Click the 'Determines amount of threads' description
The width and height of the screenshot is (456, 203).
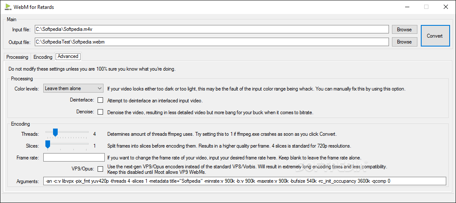pyautogui.click(x=222, y=134)
